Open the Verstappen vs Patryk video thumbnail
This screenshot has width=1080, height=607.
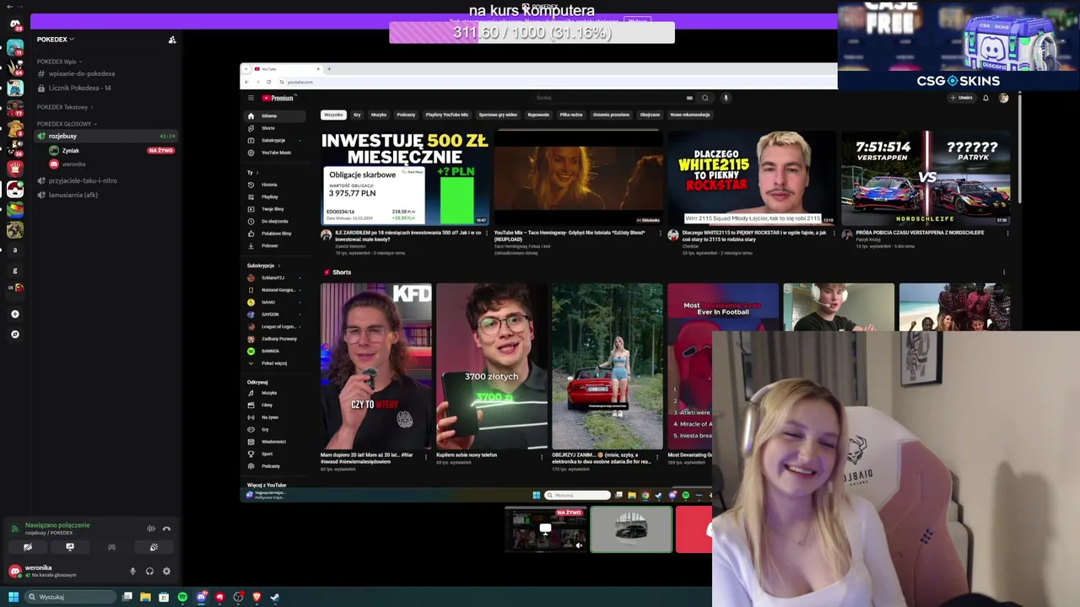(926, 178)
